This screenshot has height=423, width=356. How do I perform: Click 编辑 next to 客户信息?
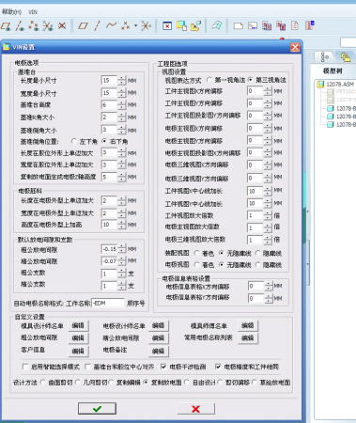(x=78, y=352)
